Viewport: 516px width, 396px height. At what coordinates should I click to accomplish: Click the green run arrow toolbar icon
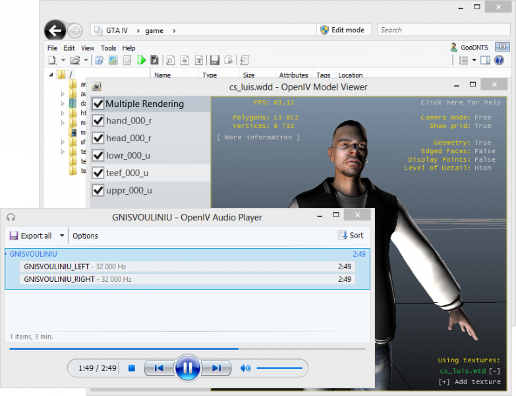click(x=141, y=60)
